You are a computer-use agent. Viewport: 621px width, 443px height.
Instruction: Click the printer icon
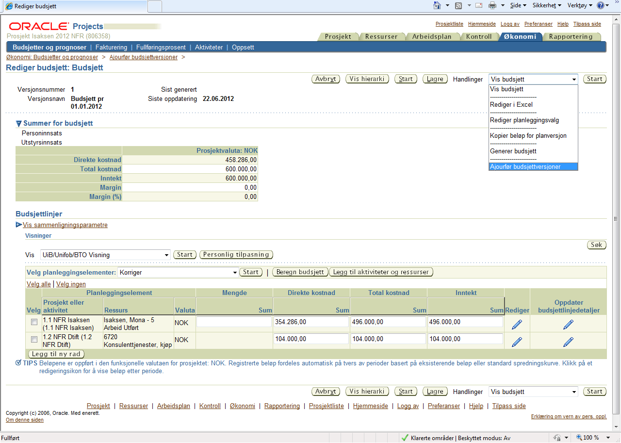tap(492, 5)
